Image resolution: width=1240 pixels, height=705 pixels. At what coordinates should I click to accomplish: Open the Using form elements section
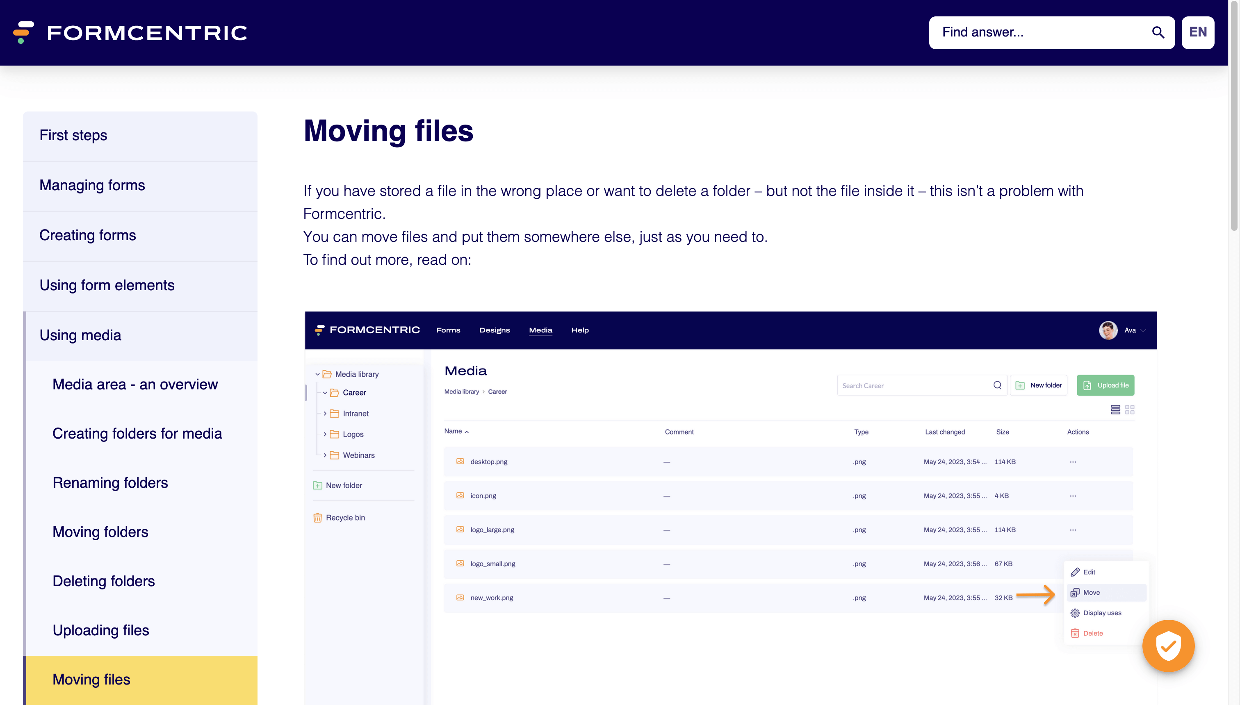pos(140,286)
